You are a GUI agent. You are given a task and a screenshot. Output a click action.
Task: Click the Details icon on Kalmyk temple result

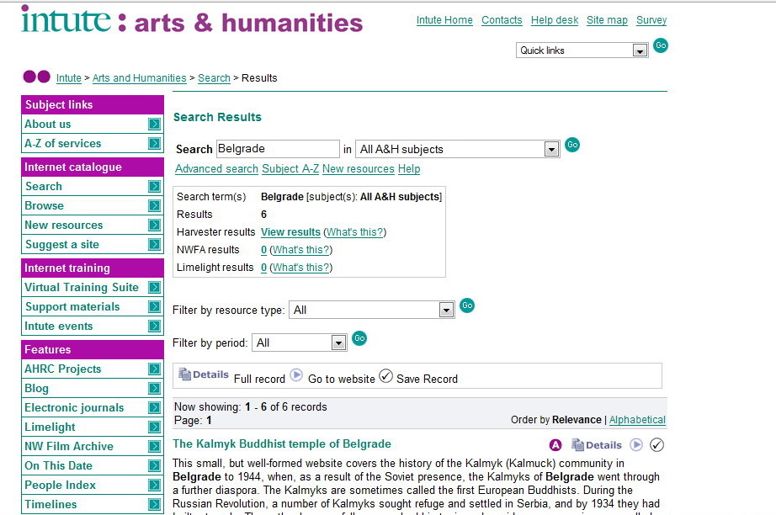(597, 445)
